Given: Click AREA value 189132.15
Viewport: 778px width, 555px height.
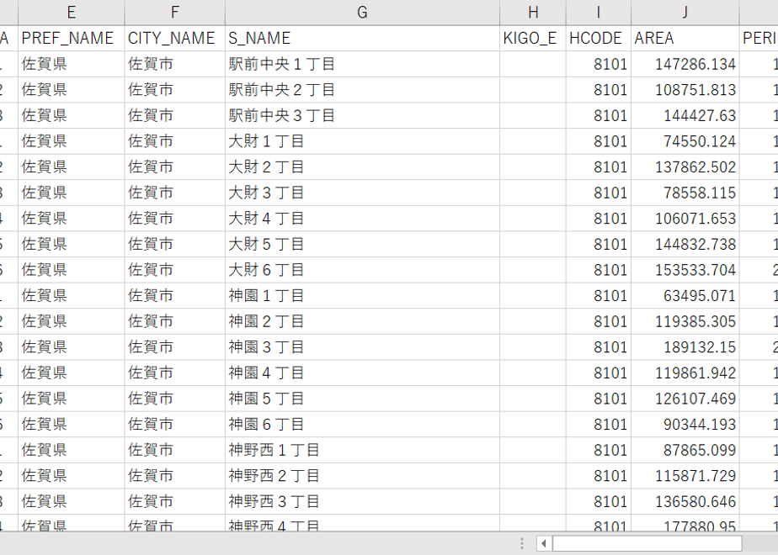Looking at the screenshot, I should 685,347.
